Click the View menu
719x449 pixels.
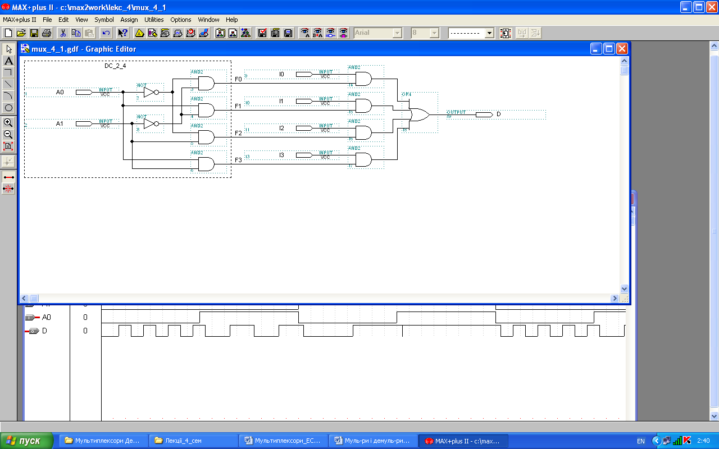81,20
